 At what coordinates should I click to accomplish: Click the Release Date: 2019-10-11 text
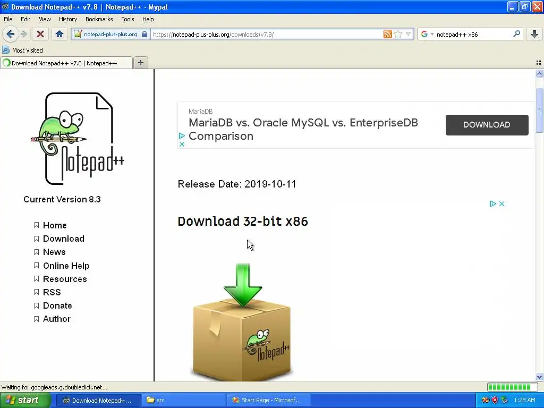tap(237, 184)
